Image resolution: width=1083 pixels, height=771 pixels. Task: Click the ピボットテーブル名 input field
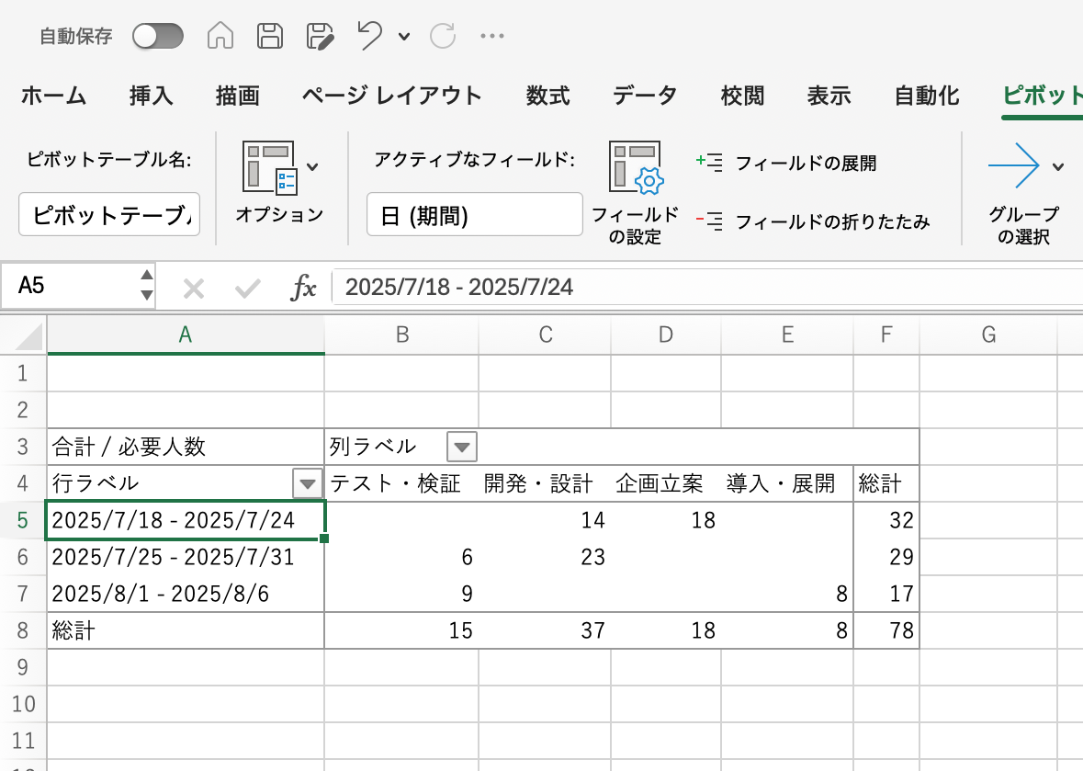pos(109,215)
